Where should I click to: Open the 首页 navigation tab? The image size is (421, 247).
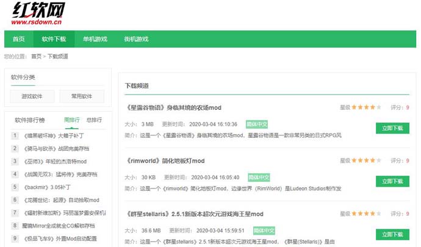pos(19,39)
